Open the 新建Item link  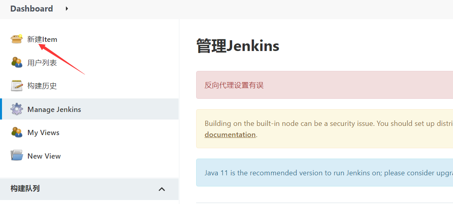[x=42, y=39]
